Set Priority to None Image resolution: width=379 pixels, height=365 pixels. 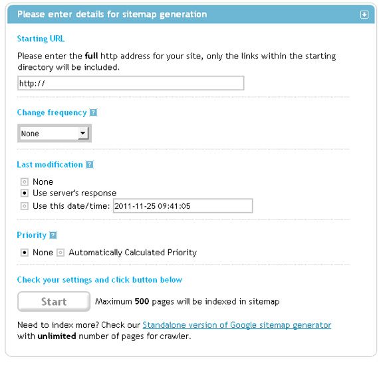[25, 253]
